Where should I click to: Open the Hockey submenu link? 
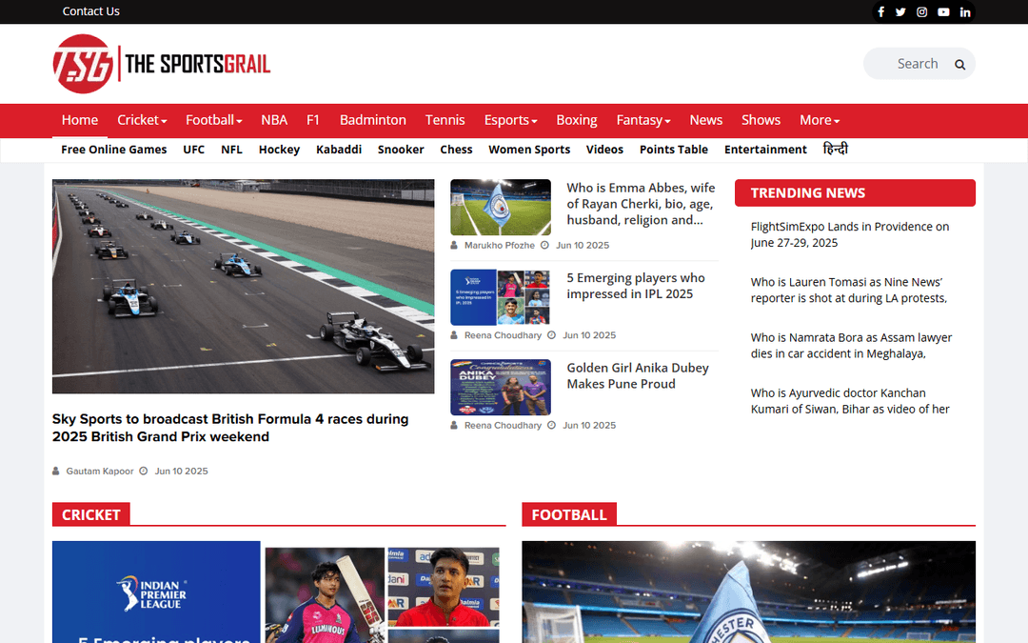[279, 150]
